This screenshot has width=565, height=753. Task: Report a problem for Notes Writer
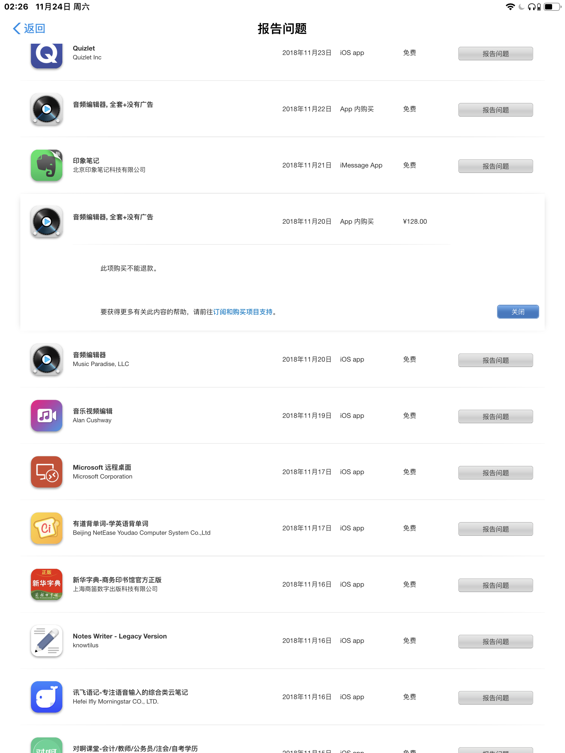[x=495, y=641]
